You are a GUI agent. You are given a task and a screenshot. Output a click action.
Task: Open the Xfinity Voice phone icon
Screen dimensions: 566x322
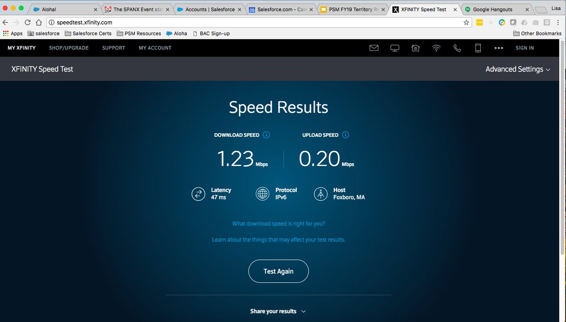[457, 48]
